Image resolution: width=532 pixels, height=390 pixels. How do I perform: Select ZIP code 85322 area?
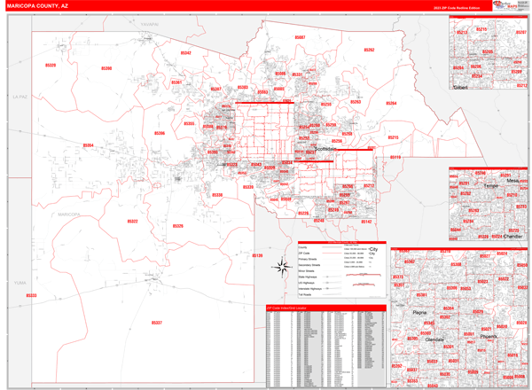(x=132, y=222)
